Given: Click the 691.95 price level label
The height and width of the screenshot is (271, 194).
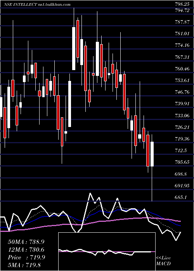Looking at the screenshot, I should point(182,185).
